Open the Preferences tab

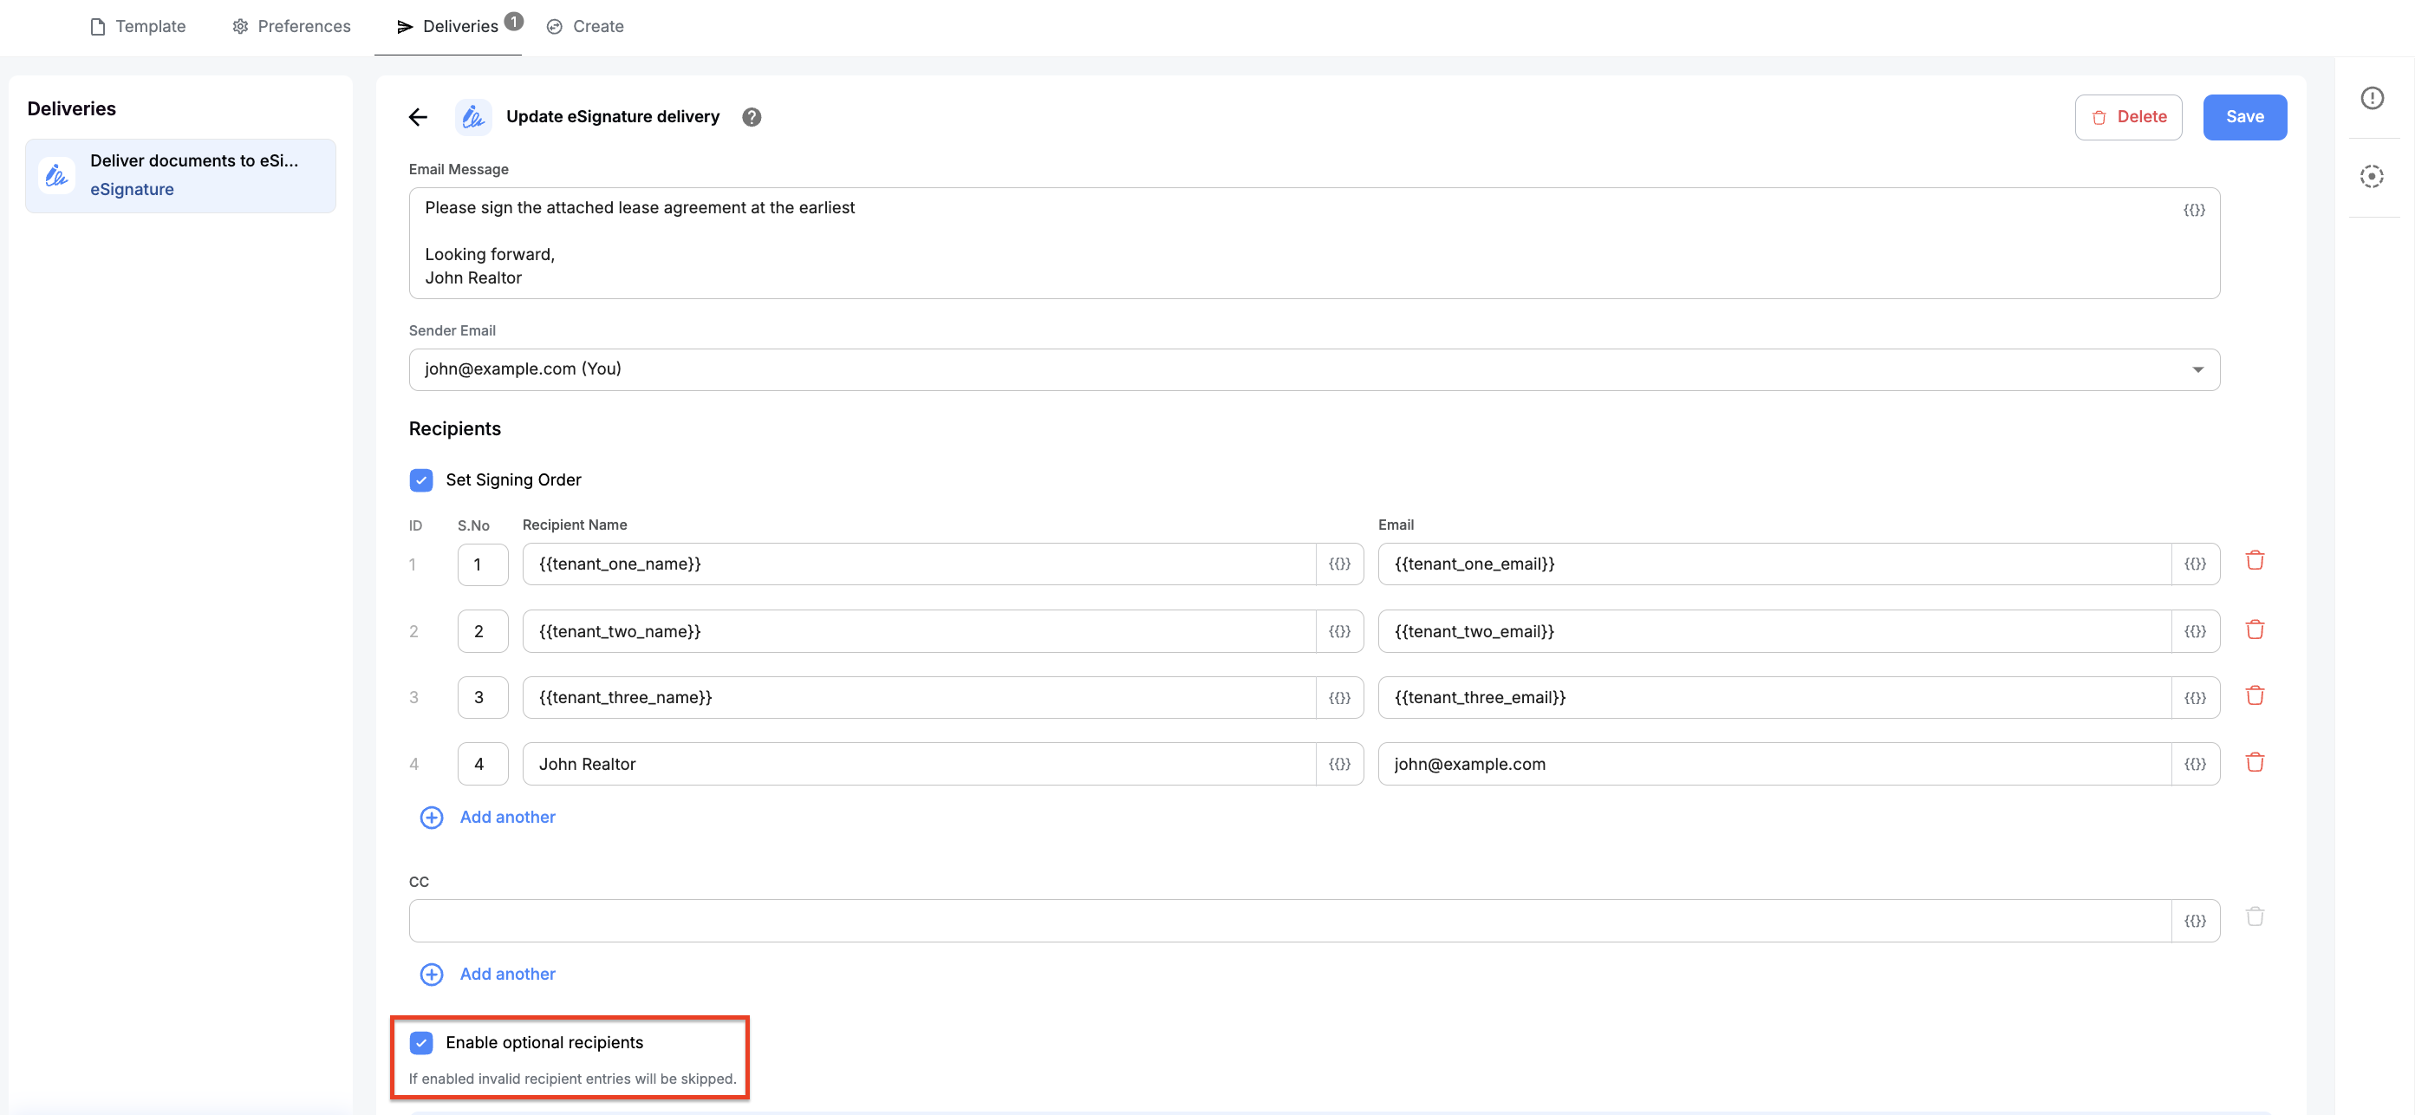tap(291, 26)
